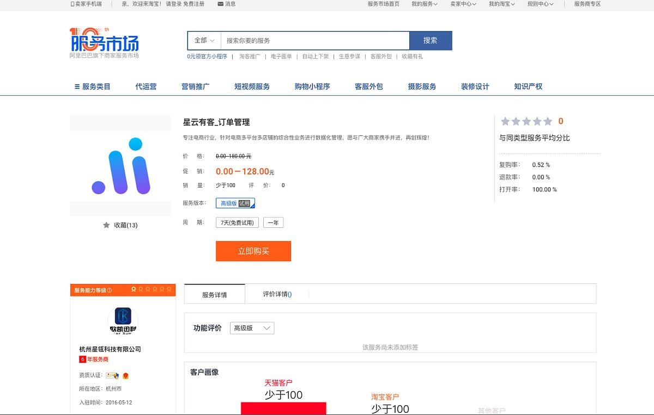Image resolution: width=654 pixels, height=415 pixels.
Task: Expand the 我的淘宝 dropdown menu
Action: (x=502, y=4)
